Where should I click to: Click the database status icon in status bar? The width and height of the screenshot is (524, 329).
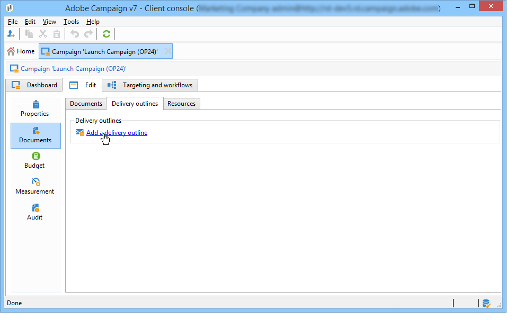coord(486,303)
